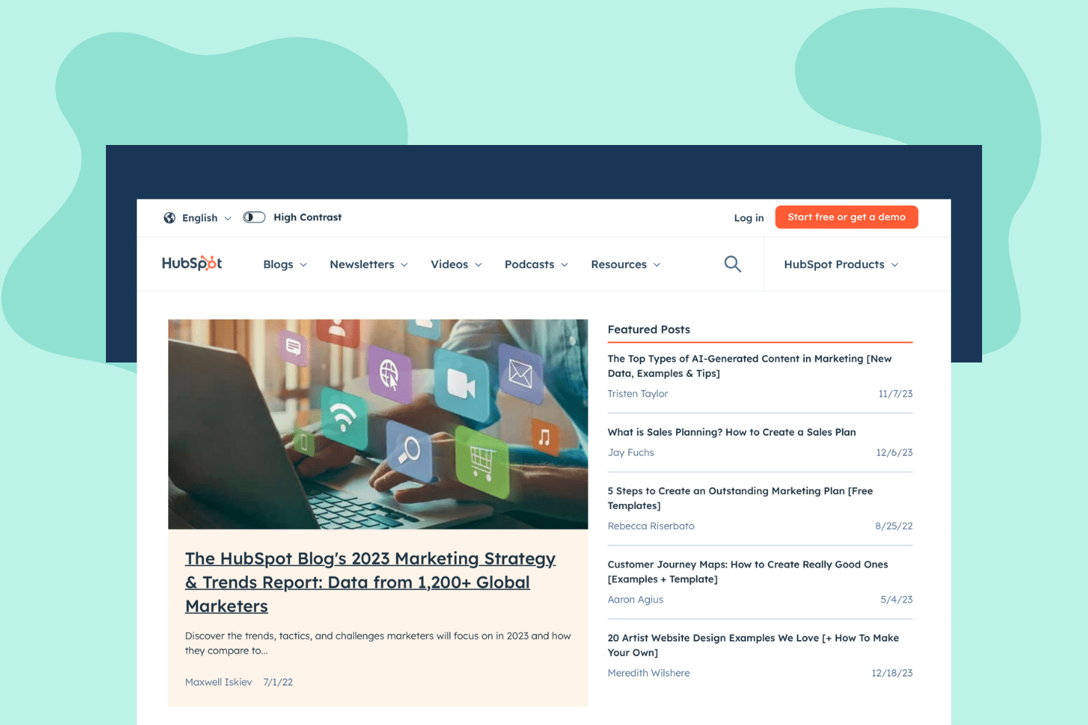Screen dimensions: 1088x725
Task: Click the search magnifying glass icon
Action: coord(733,264)
